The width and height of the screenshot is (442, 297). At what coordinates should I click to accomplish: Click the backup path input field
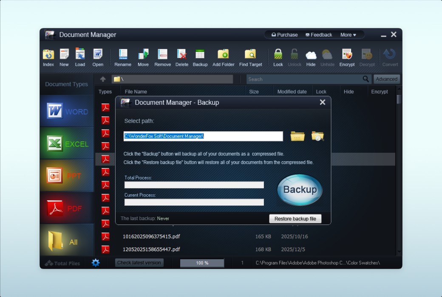pos(203,136)
